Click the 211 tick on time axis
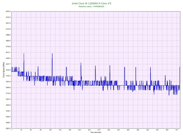Viewport: 183px width, 137px height. click(79, 130)
